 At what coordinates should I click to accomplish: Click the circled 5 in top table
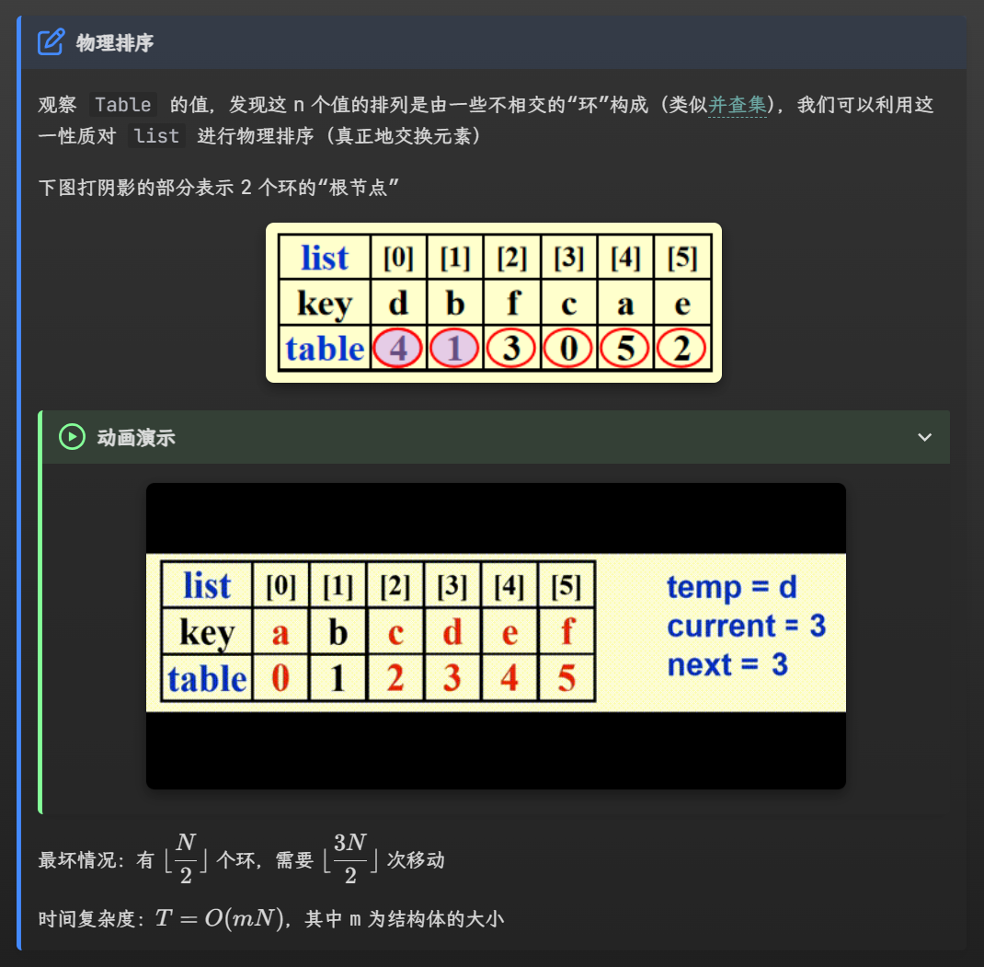coord(625,350)
